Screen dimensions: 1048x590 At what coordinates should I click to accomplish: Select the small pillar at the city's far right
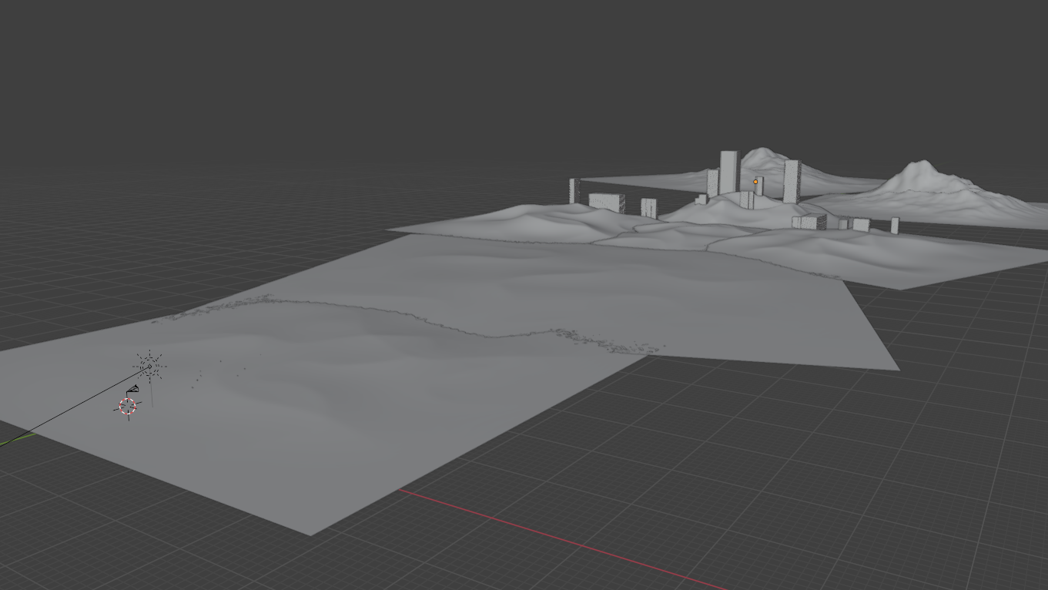pyautogui.click(x=895, y=226)
